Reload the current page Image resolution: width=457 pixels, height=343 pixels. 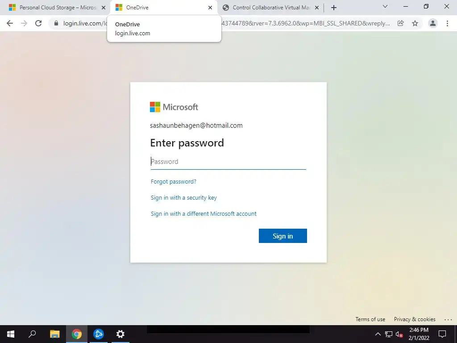pos(38,23)
